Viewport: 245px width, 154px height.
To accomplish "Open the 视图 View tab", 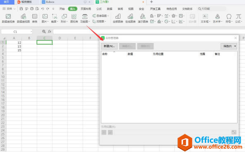I will pos(131,9).
